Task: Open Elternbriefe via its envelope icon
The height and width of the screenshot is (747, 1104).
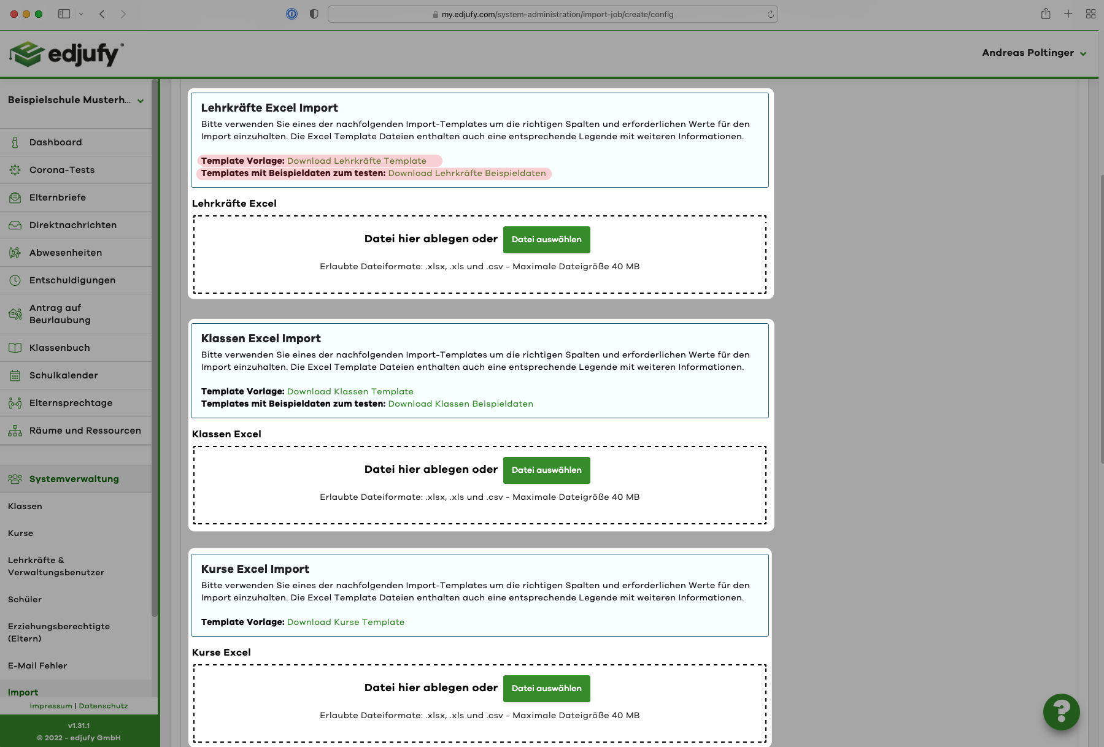Action: (x=15, y=197)
